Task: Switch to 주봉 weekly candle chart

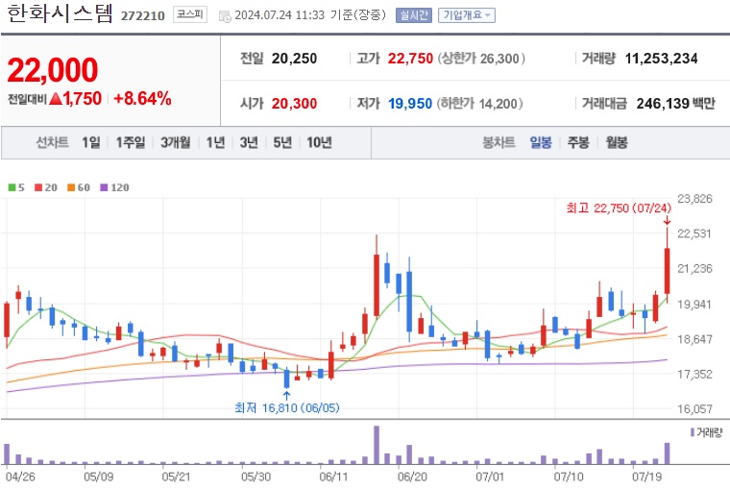Action: 578,142
